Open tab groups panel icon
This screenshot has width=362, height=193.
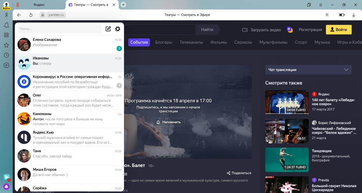309,5
